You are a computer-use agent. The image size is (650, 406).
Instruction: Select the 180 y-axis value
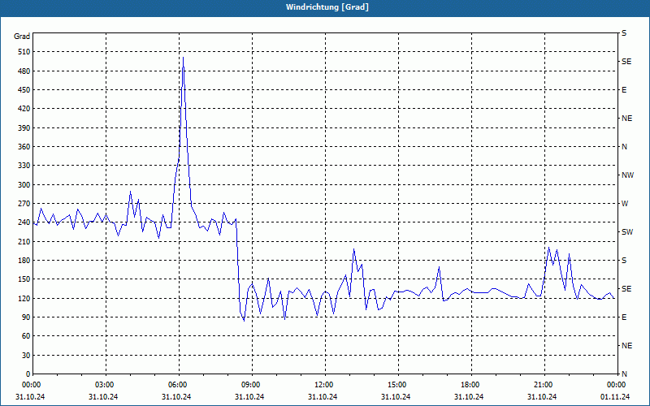tap(24, 260)
